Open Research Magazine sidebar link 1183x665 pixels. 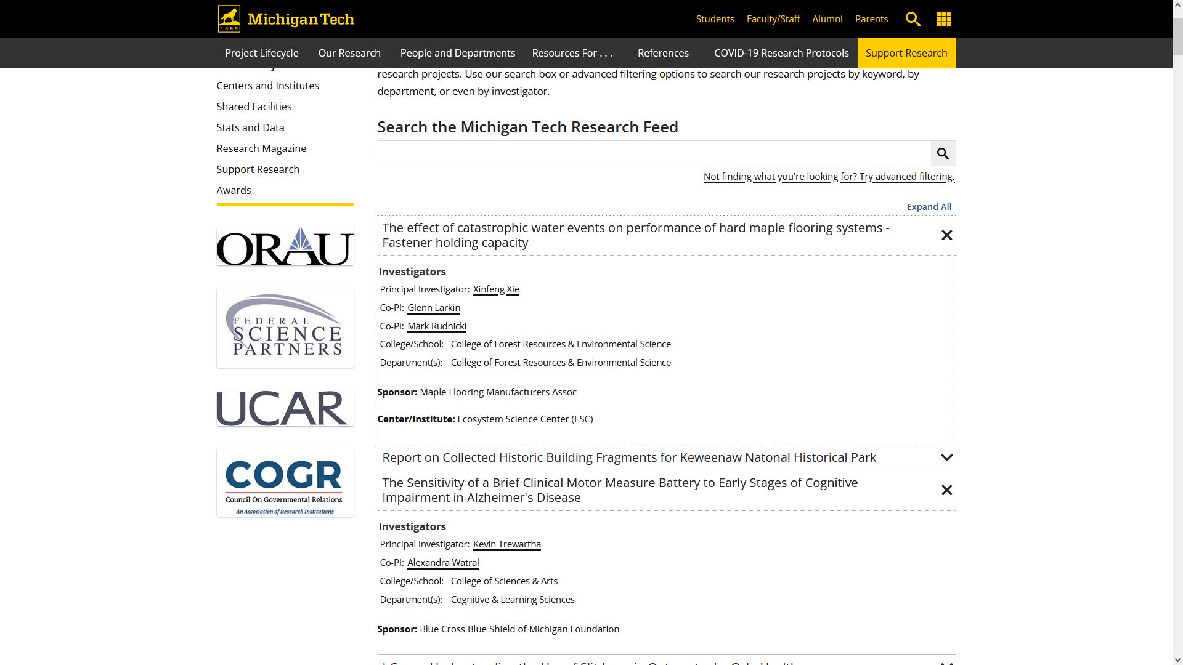pos(261,148)
